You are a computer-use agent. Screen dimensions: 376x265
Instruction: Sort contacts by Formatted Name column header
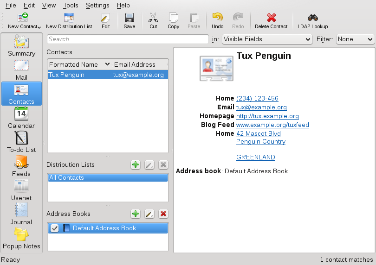(x=74, y=64)
